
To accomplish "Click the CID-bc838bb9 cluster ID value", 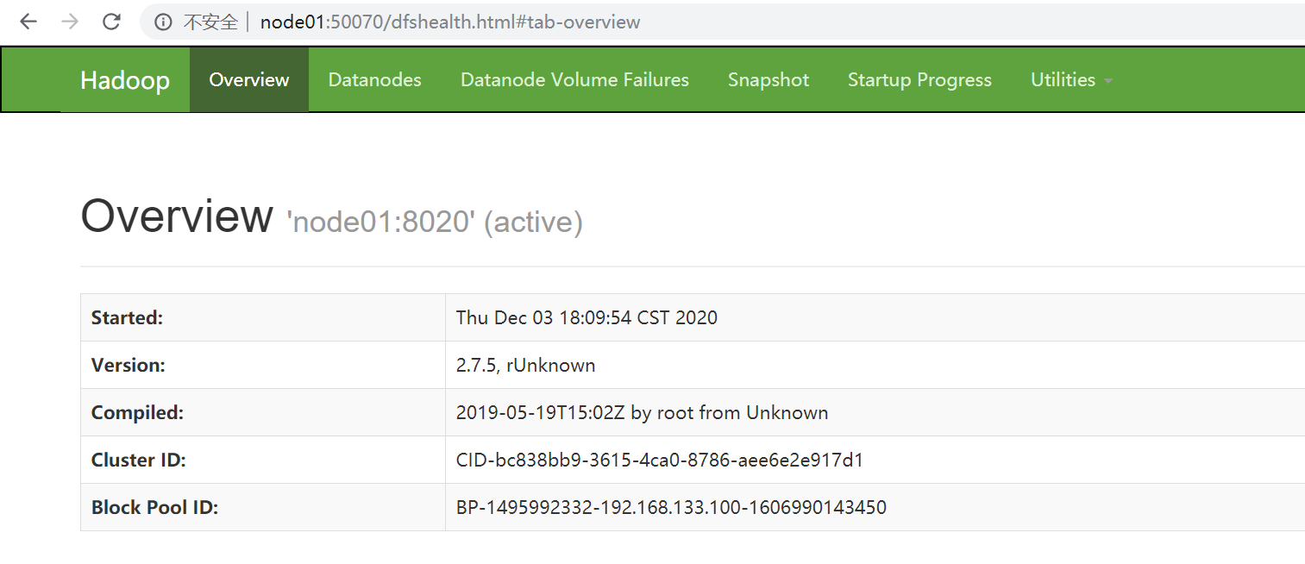I will tap(660, 460).
